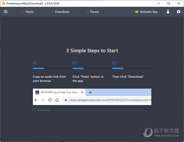Click the red plus icon beside Paste
The width and height of the screenshot is (184, 142).
tap(22, 12)
